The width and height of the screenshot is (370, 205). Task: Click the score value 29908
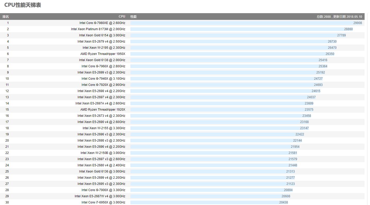pyautogui.click(x=358, y=23)
